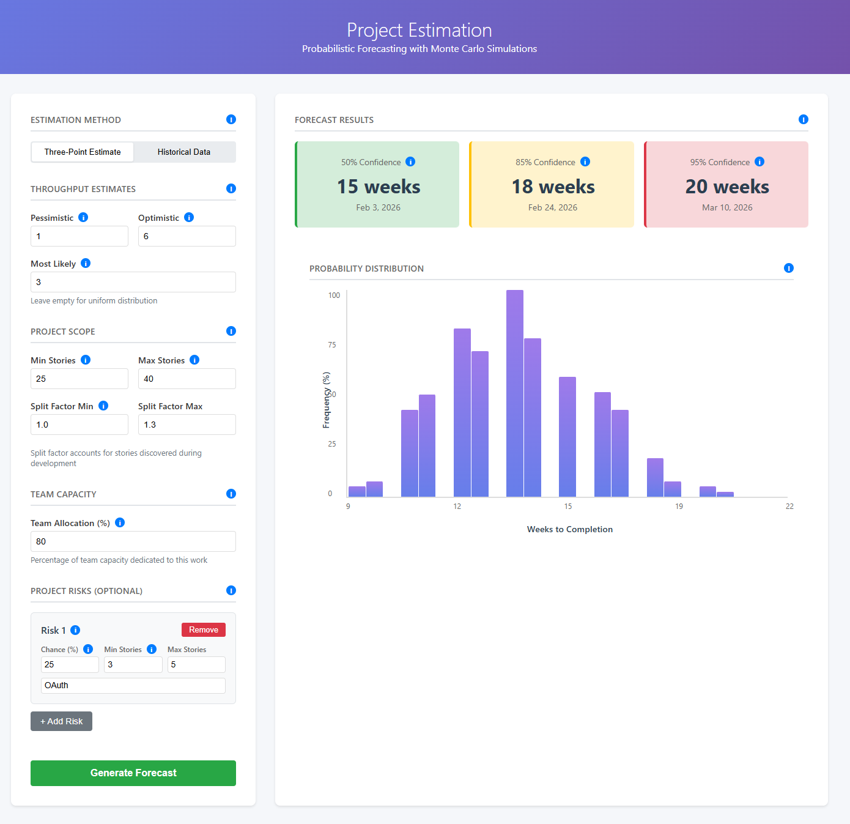Show info for Team Allocation (%)
This screenshot has width=850, height=824.
click(x=120, y=522)
